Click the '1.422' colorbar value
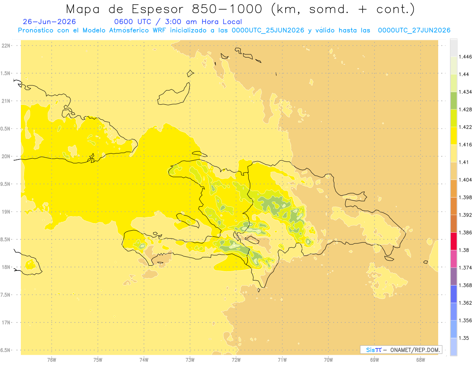This screenshot has width=472, height=365. click(x=466, y=127)
